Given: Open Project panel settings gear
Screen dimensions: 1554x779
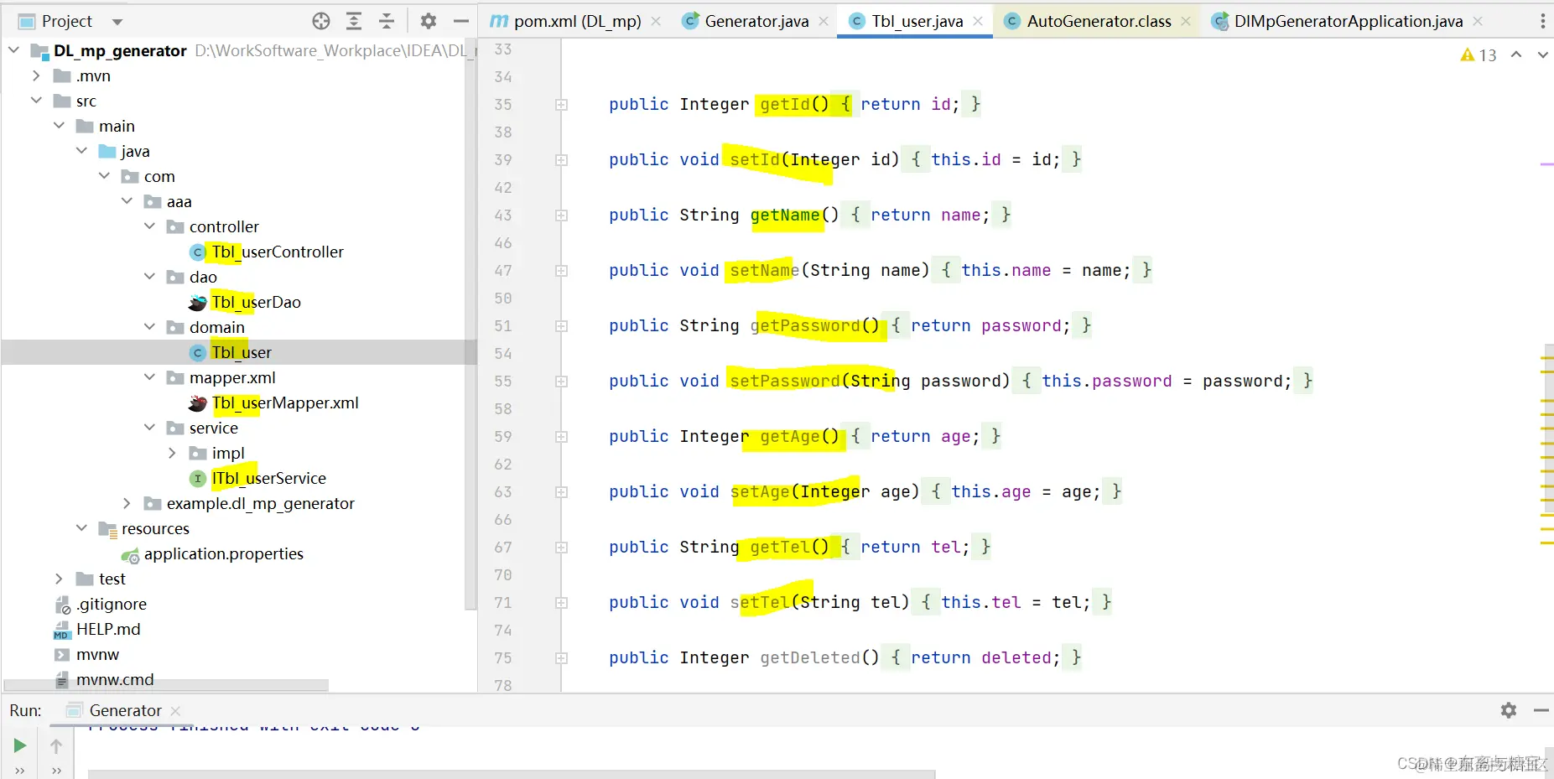Looking at the screenshot, I should [x=429, y=21].
